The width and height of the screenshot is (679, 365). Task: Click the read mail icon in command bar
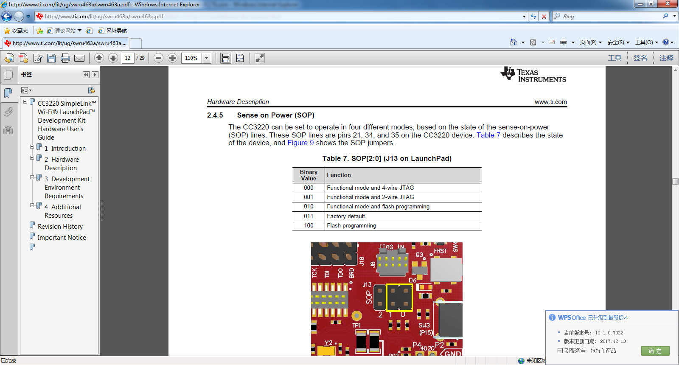[552, 42]
